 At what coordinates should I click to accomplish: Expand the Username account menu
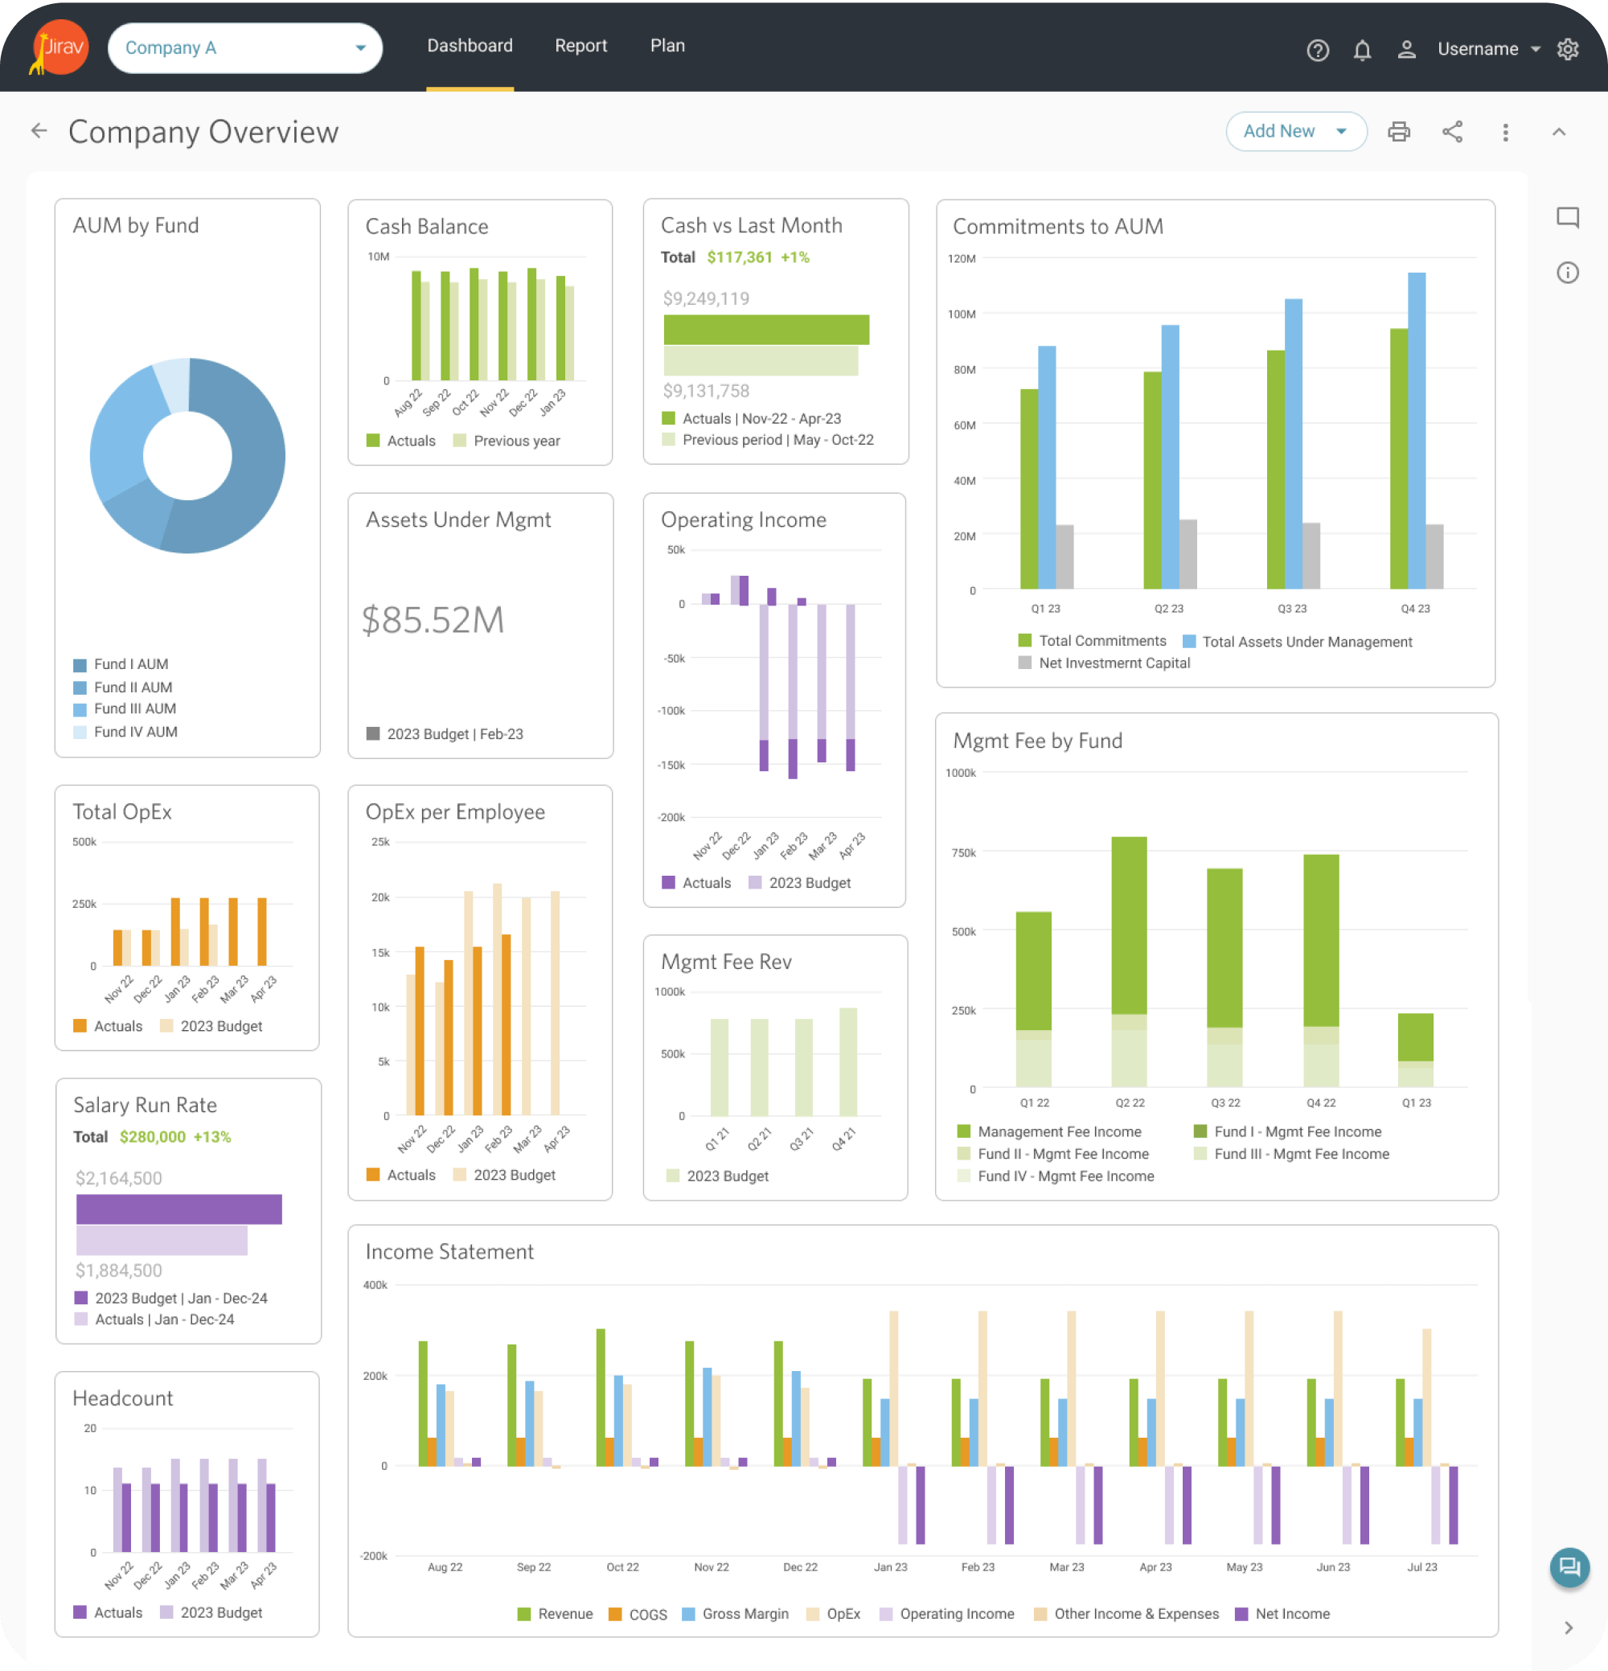click(1487, 49)
